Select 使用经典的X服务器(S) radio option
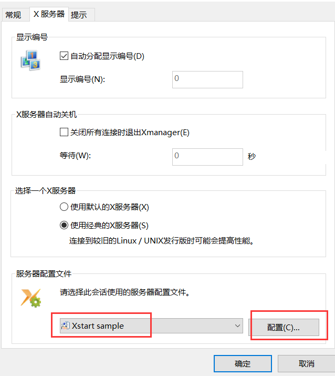The height and width of the screenshot is (376, 335). (64, 225)
